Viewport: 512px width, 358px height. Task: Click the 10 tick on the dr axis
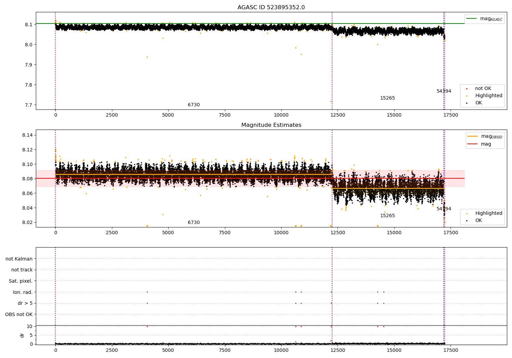click(x=30, y=326)
